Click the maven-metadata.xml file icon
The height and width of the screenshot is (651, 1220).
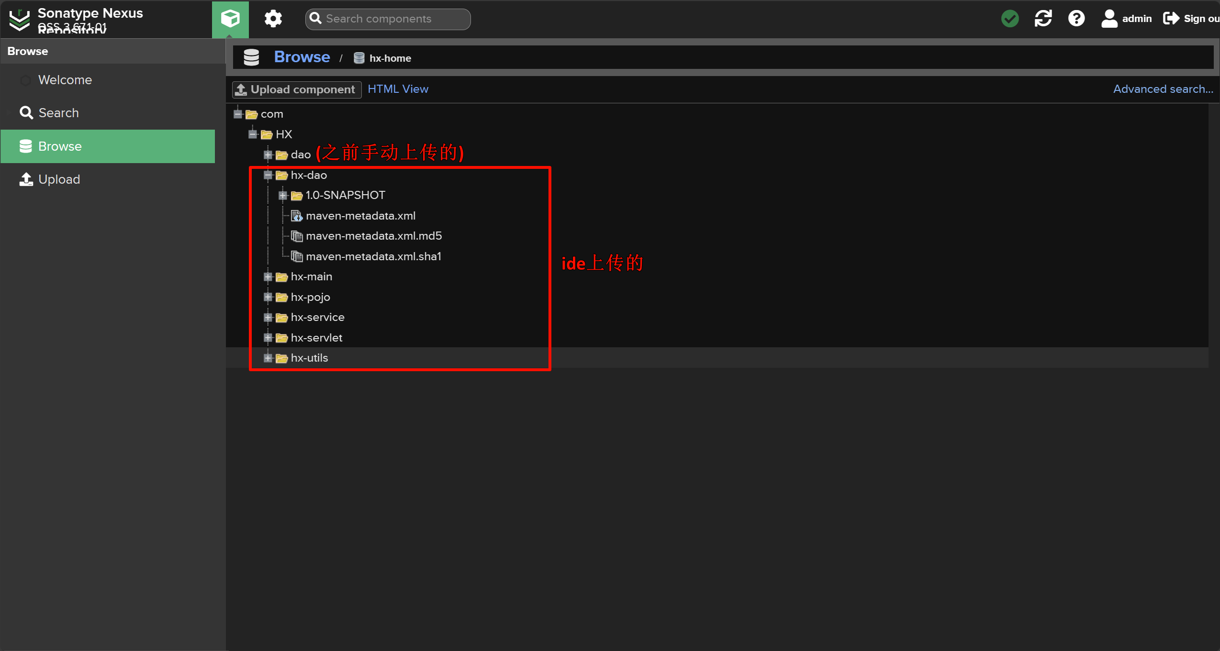(x=297, y=216)
